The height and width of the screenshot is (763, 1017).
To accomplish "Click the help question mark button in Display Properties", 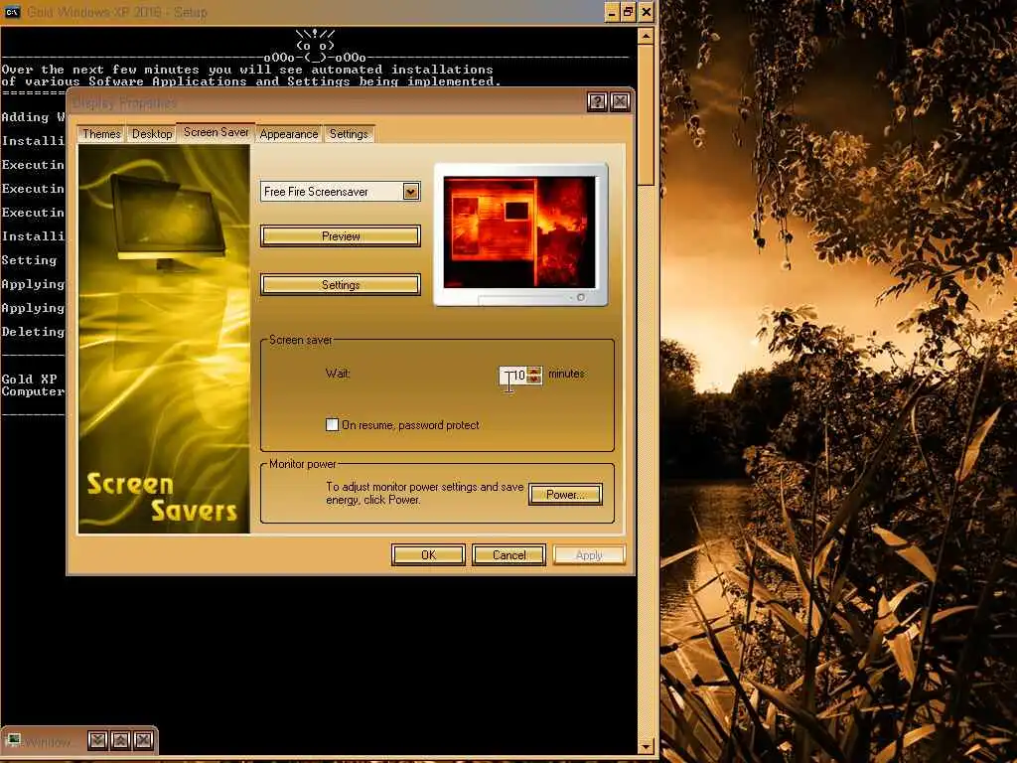I will (x=597, y=102).
